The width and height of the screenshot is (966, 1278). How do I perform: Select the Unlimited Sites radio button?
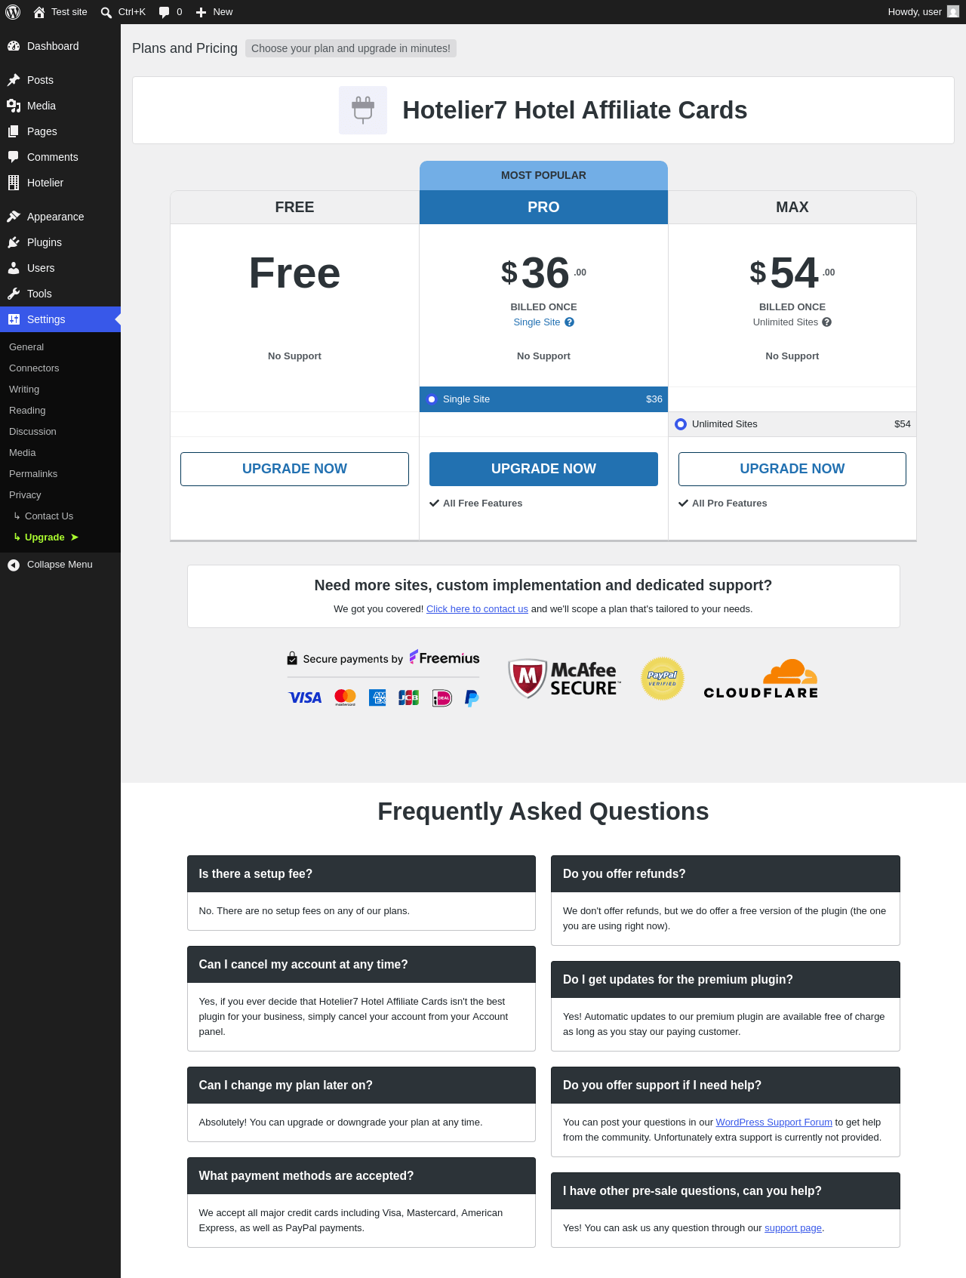681,424
